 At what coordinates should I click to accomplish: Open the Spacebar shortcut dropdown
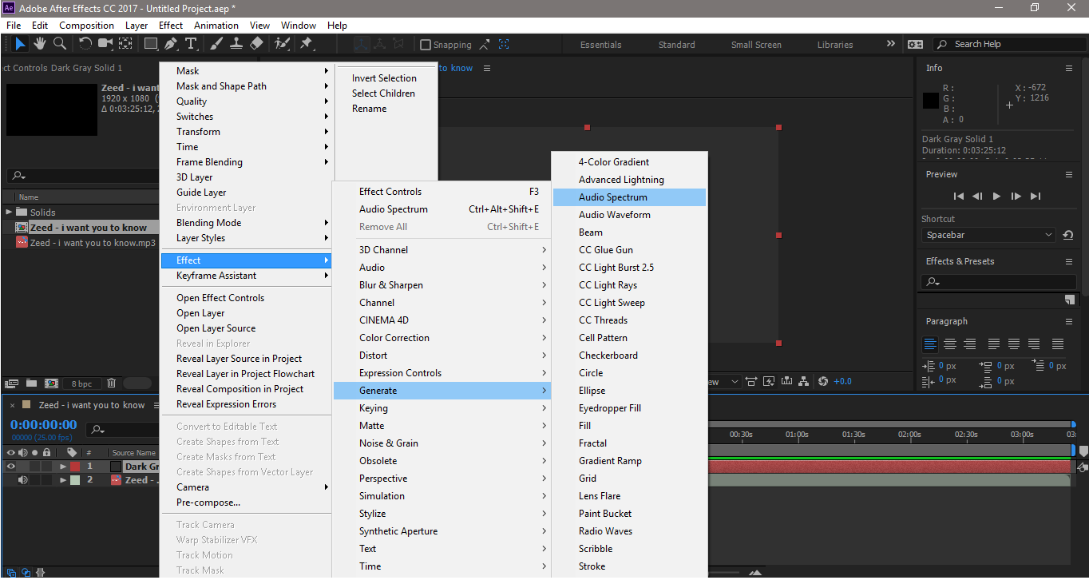pyautogui.click(x=988, y=235)
